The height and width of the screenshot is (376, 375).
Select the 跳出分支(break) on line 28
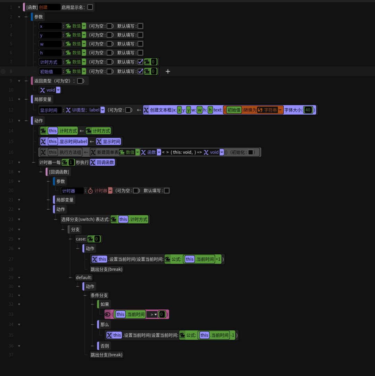pos(107,269)
